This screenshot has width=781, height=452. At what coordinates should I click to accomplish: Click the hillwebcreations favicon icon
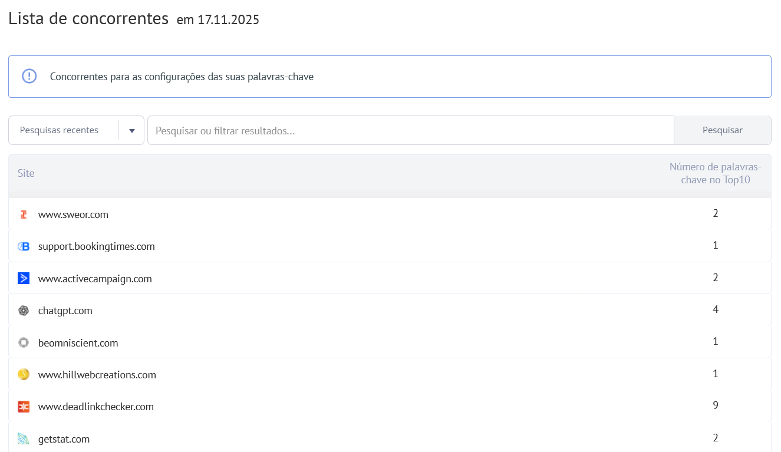pyautogui.click(x=24, y=375)
